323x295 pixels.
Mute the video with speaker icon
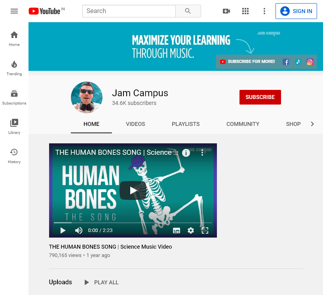(78, 230)
